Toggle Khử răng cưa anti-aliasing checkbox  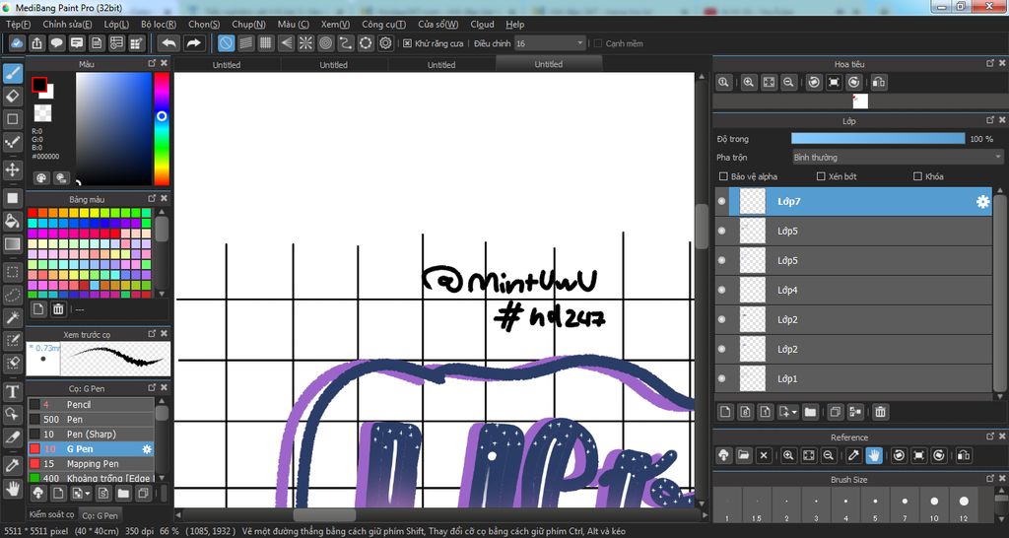click(x=407, y=43)
